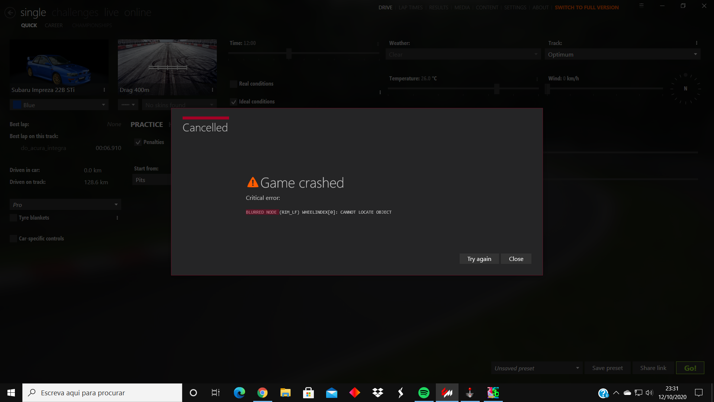Image resolution: width=714 pixels, height=402 pixels.
Task: Open the track layout dropdown beside skins
Action: pos(128,105)
